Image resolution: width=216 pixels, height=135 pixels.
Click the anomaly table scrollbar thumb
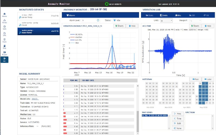click(138, 121)
